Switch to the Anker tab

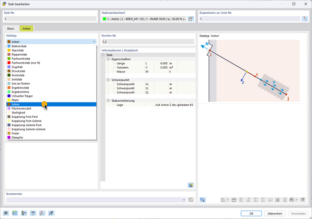point(26,28)
